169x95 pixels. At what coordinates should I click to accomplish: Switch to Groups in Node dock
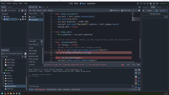161,11
